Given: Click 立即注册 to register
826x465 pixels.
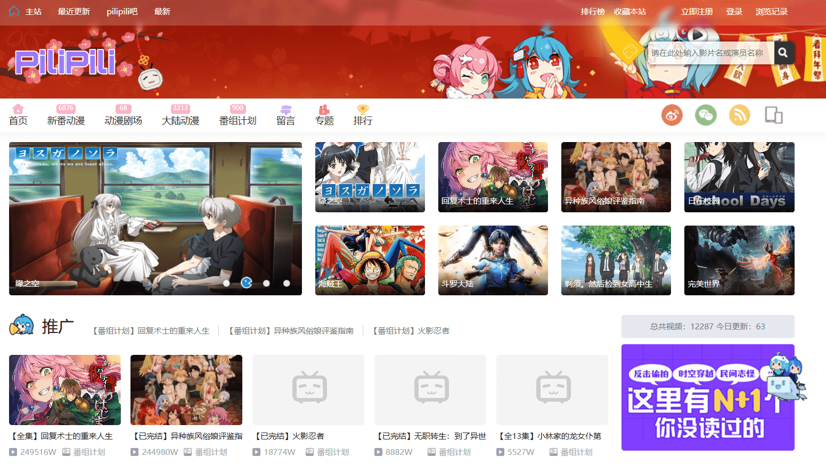Looking at the screenshot, I should 697,12.
